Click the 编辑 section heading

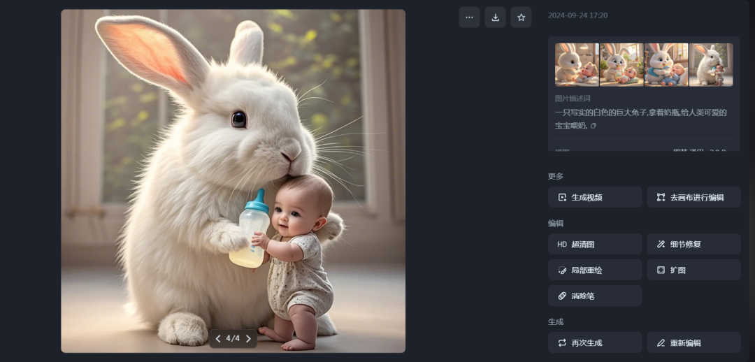[556, 224]
